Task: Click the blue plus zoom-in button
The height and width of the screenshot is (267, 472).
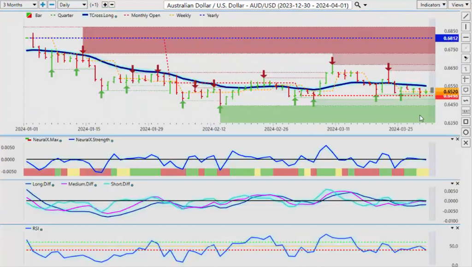Action: pos(43,5)
